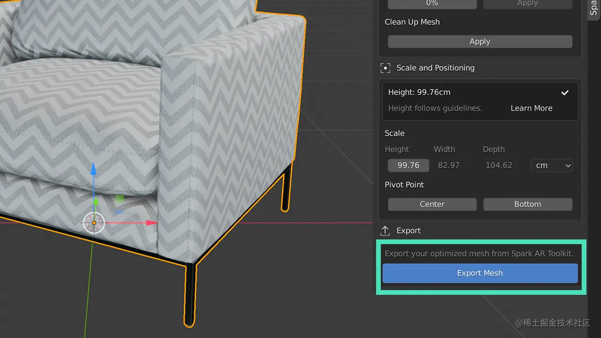601x338 pixels.
Task: Open the cm units dropdown
Action: pyautogui.click(x=551, y=165)
